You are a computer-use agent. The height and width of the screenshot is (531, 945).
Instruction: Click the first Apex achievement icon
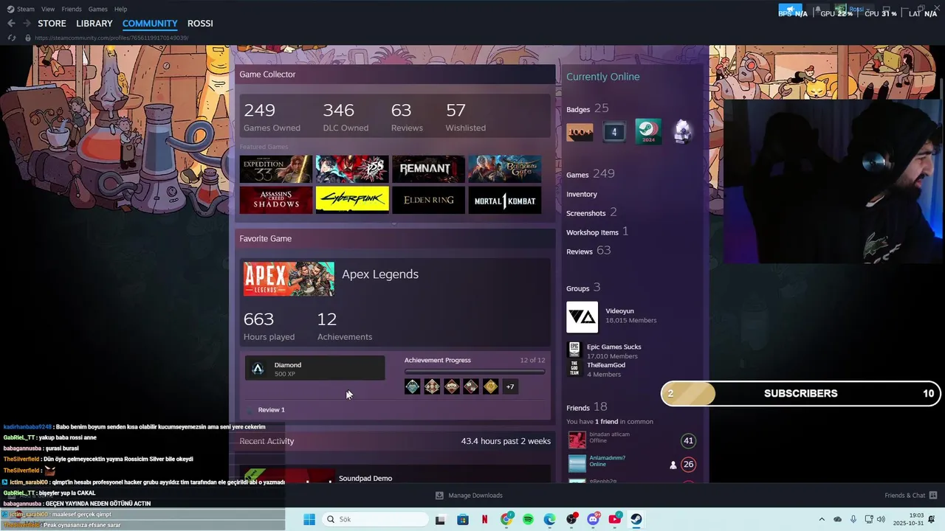413,386
